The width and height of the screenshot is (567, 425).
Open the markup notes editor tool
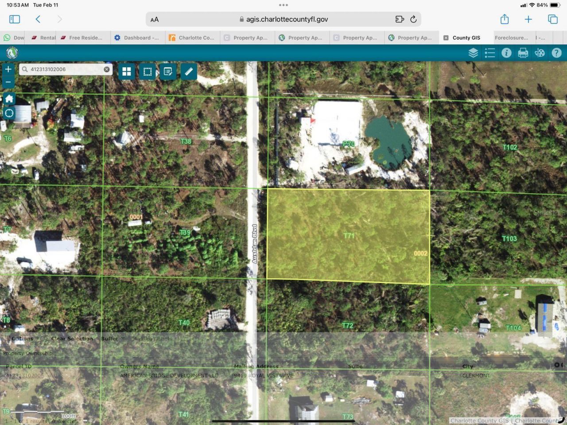168,71
